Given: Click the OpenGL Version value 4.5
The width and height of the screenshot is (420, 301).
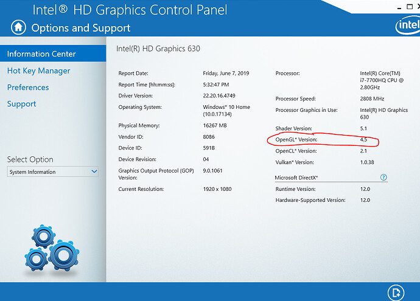Looking at the screenshot, I should click(363, 140).
